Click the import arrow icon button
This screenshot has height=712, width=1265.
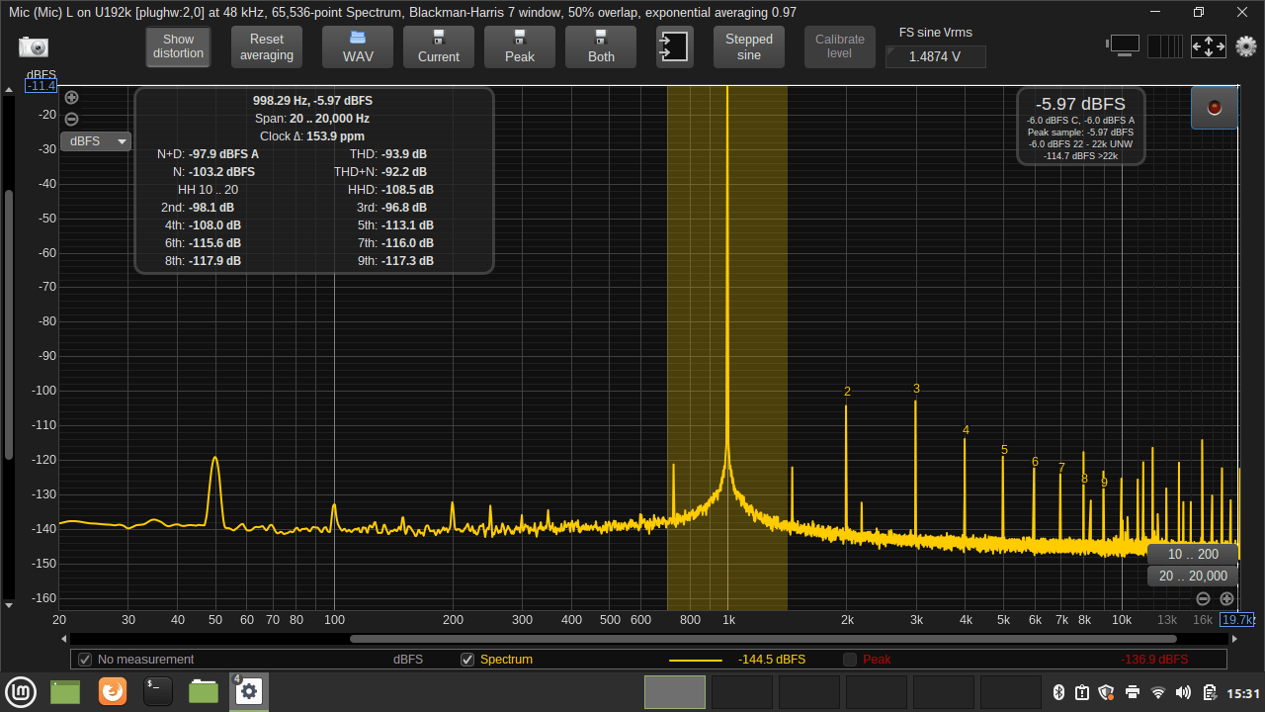(675, 46)
